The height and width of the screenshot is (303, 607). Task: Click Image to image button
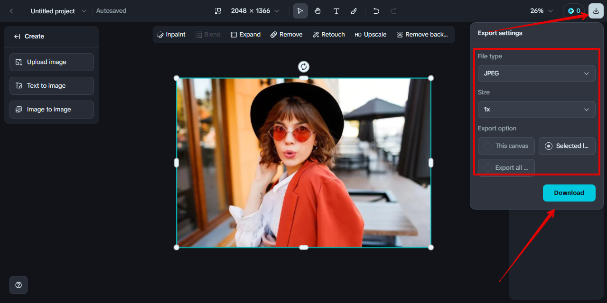(x=52, y=110)
